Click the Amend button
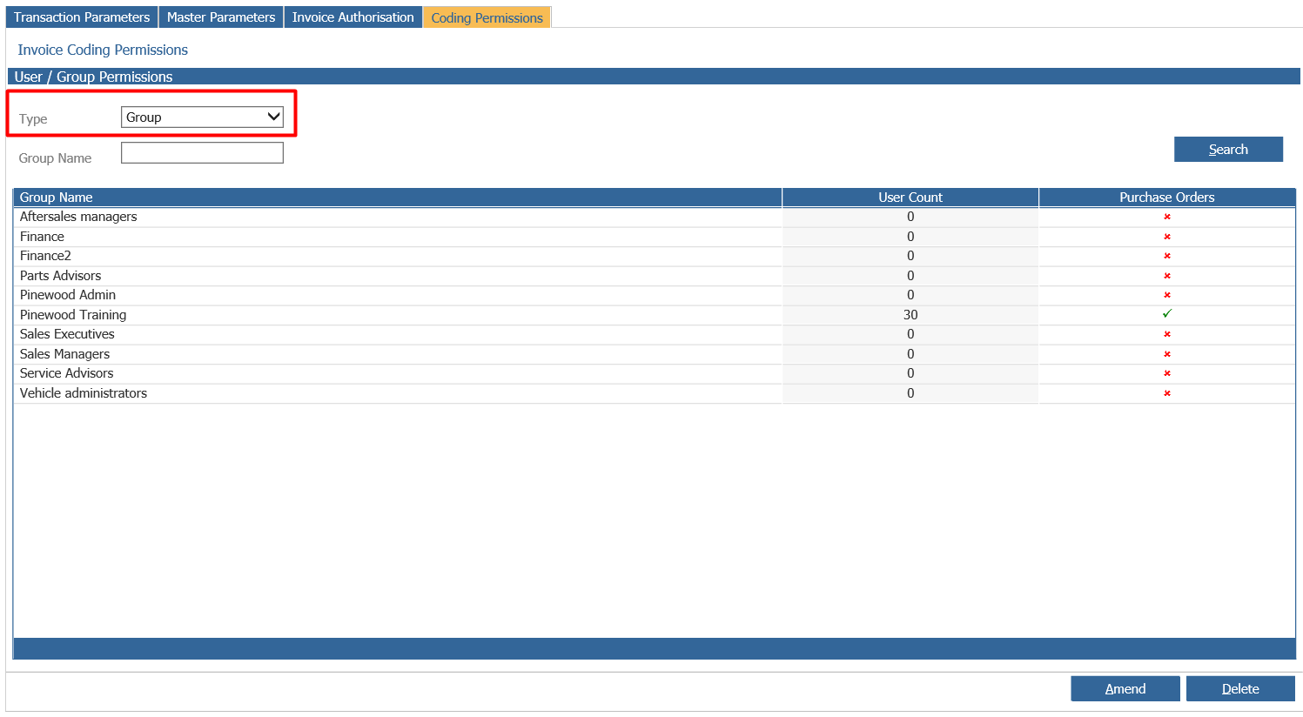This screenshot has height=717, width=1303. pyautogui.click(x=1125, y=688)
